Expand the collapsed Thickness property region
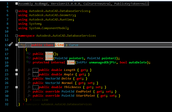172x112 pixels. pos(17,87)
